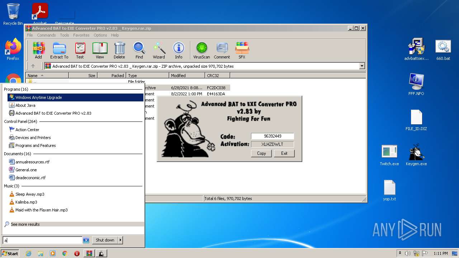The height and width of the screenshot is (258, 459).
Task: Click the Add toolbar icon in WinRAR
Action: click(38, 50)
